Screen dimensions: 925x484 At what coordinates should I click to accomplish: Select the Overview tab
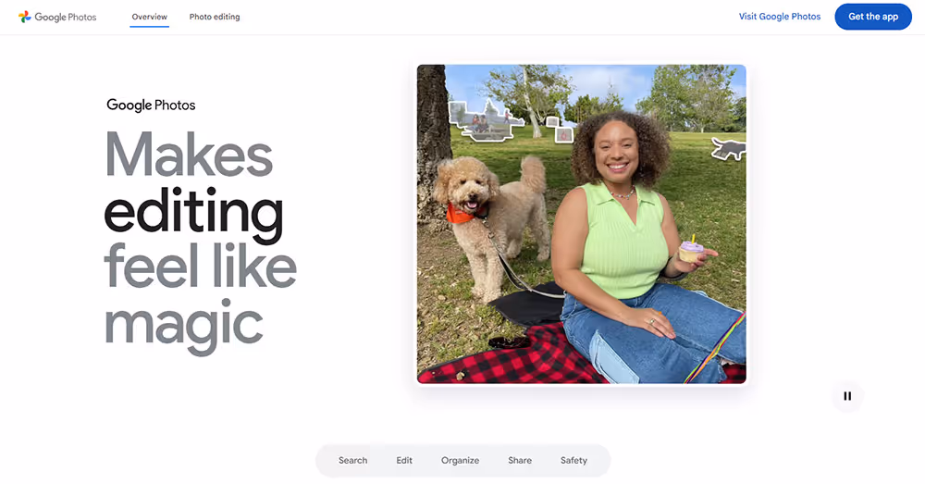click(x=149, y=17)
